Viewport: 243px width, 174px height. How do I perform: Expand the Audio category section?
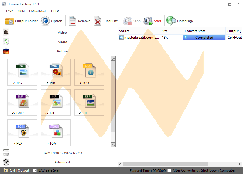click(x=62, y=42)
